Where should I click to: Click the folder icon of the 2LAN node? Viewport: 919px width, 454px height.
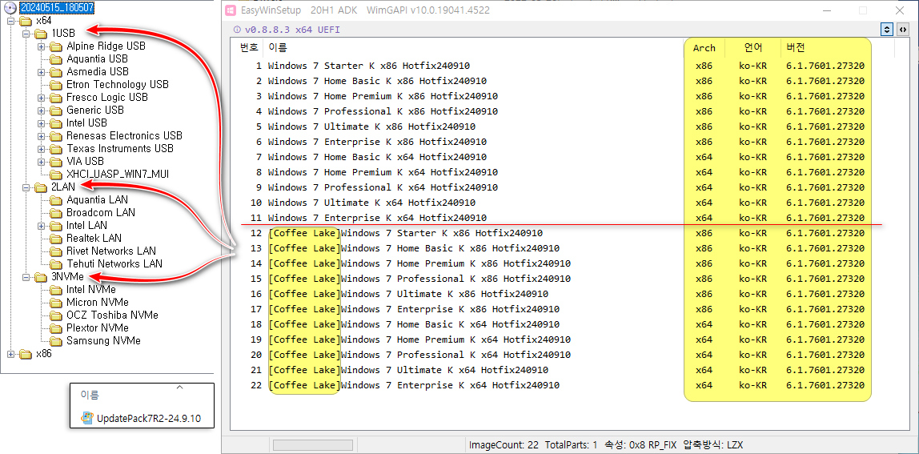[41, 187]
